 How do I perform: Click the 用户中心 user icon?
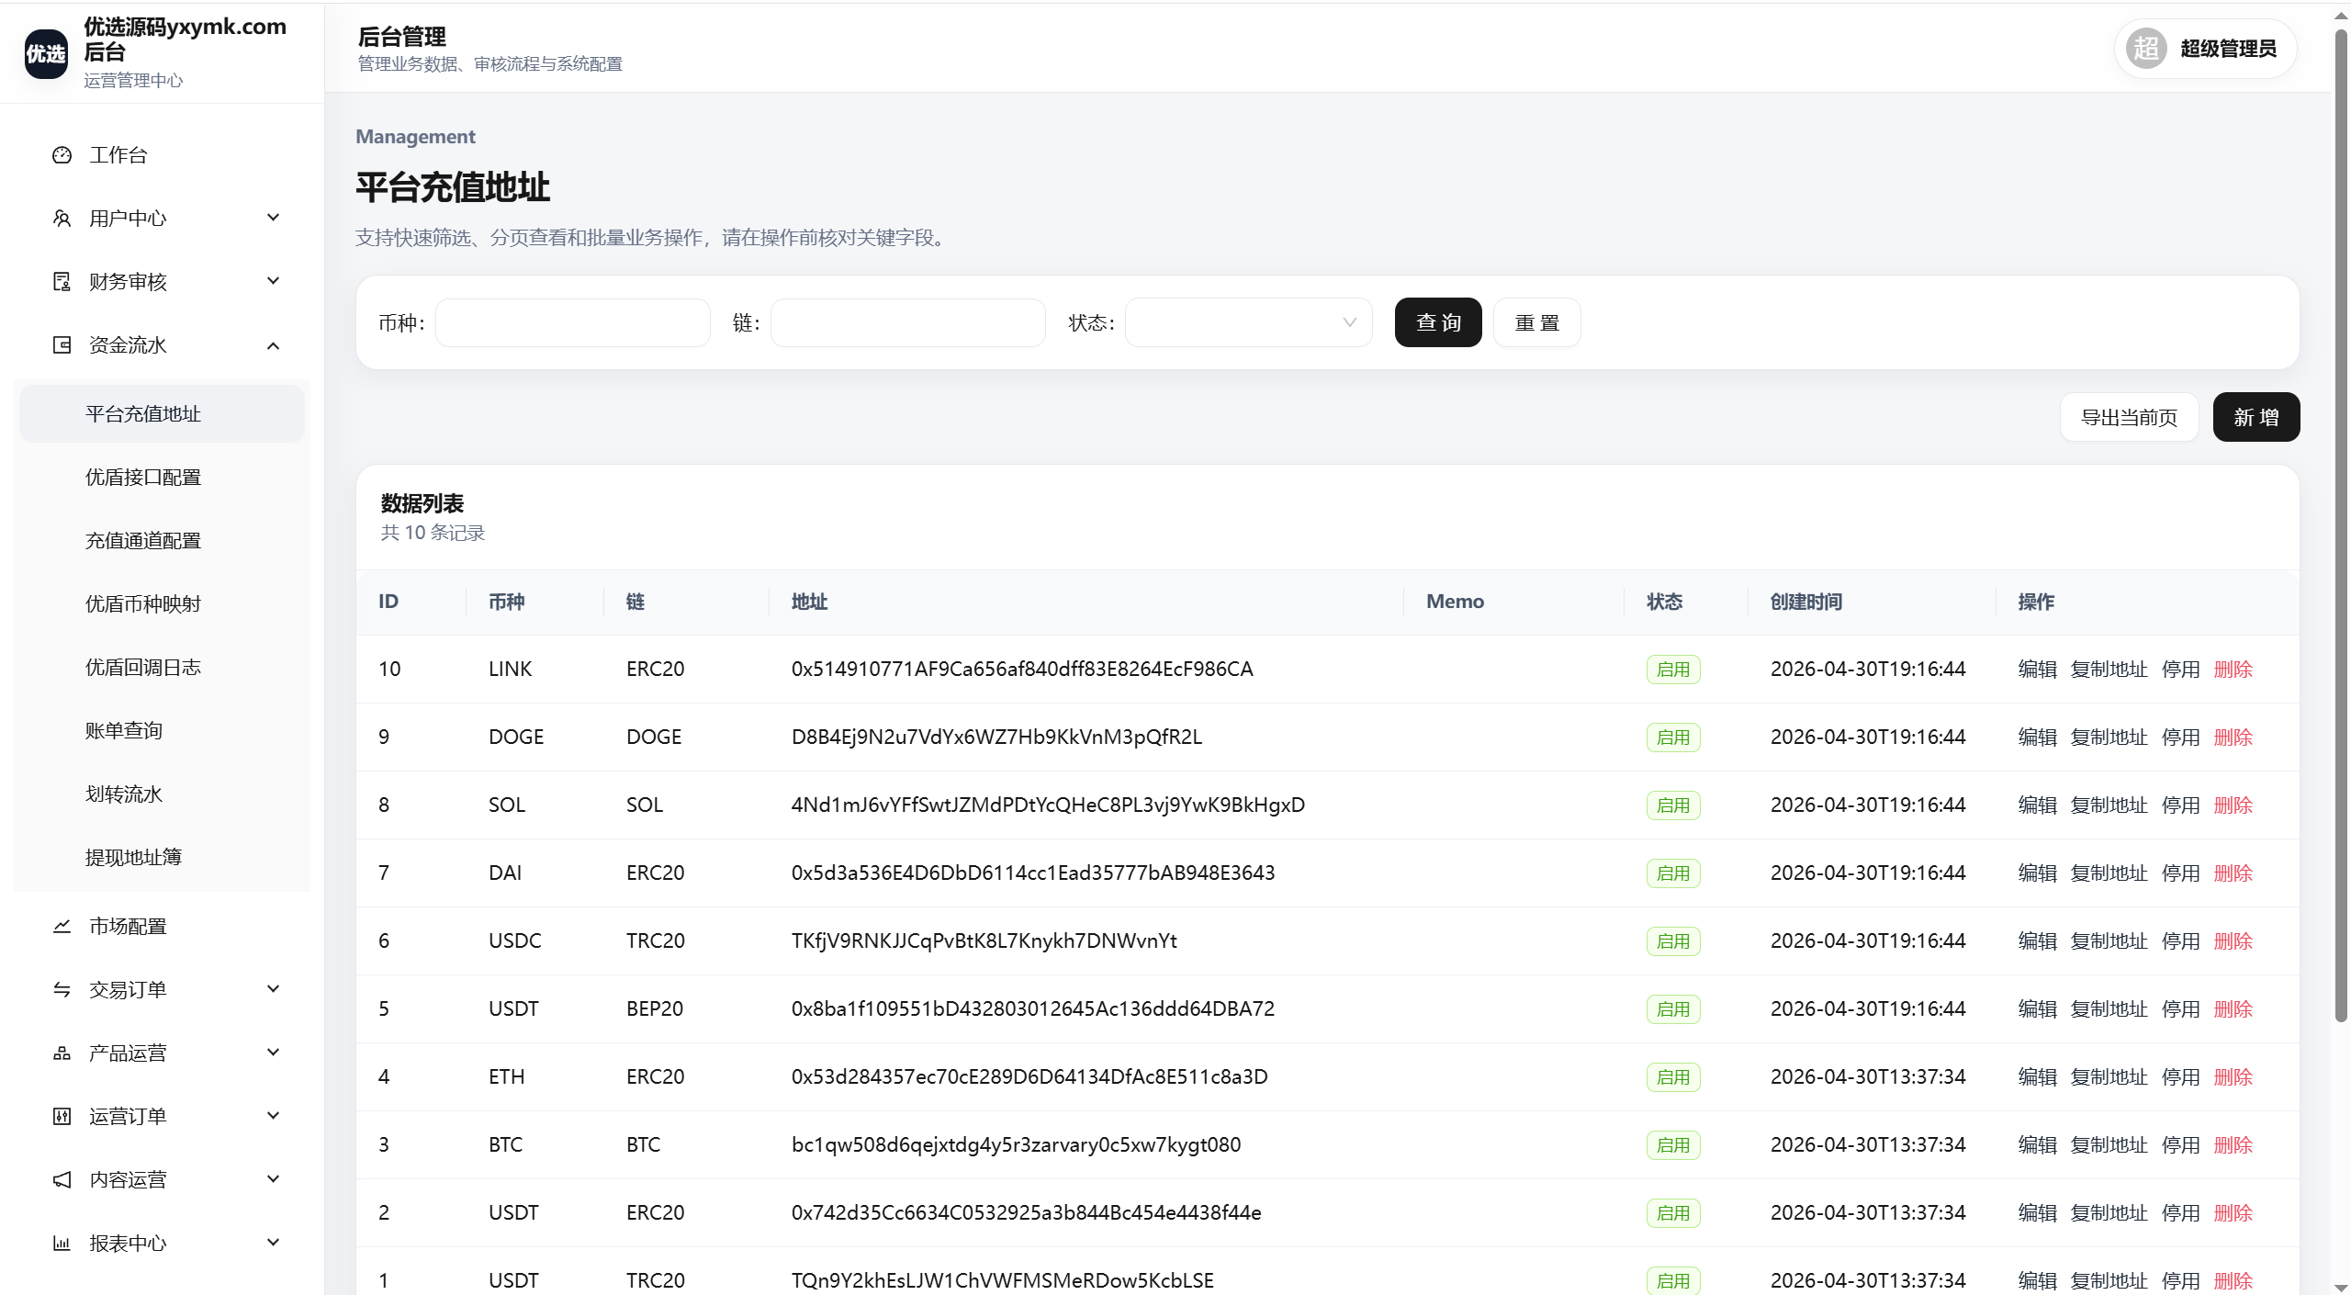tap(62, 219)
